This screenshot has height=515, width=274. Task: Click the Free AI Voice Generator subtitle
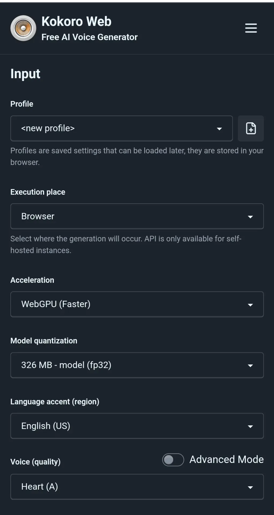pyautogui.click(x=90, y=37)
